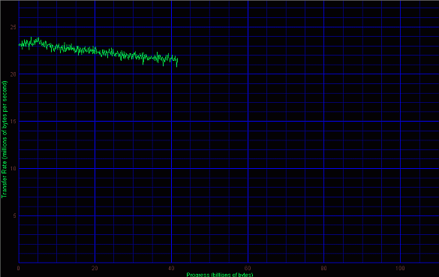
Task: Select the 80 label on the progress axis
Action: pos(324,268)
